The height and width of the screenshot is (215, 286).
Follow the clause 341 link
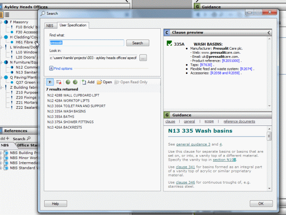[185, 167]
